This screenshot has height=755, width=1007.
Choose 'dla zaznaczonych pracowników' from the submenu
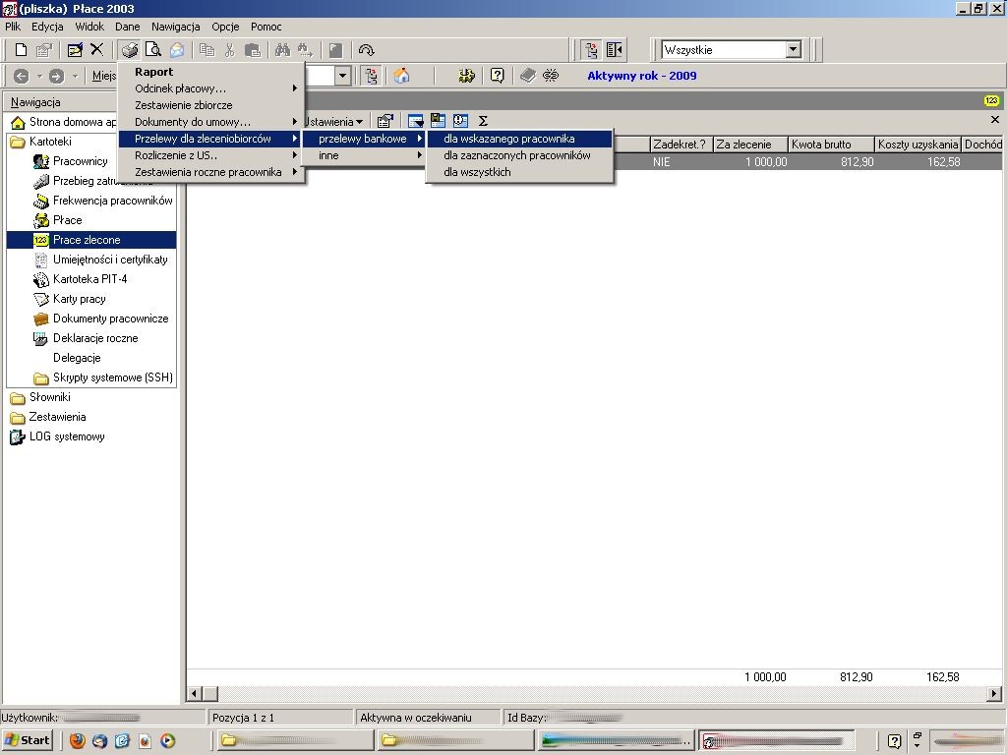pos(519,155)
